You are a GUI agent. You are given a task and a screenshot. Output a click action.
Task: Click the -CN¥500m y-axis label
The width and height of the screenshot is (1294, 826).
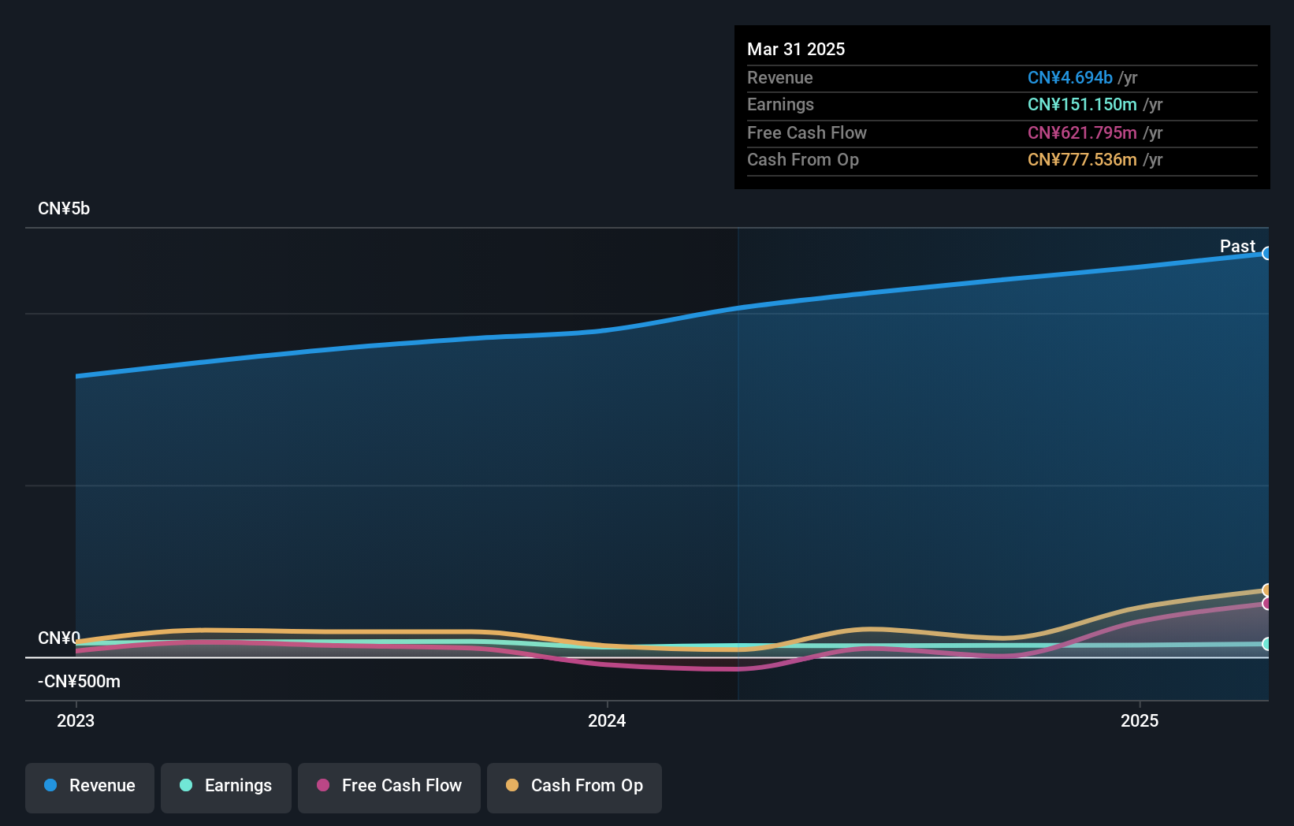click(79, 682)
